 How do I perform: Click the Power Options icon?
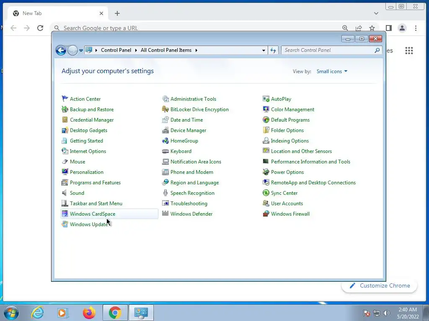click(x=266, y=172)
